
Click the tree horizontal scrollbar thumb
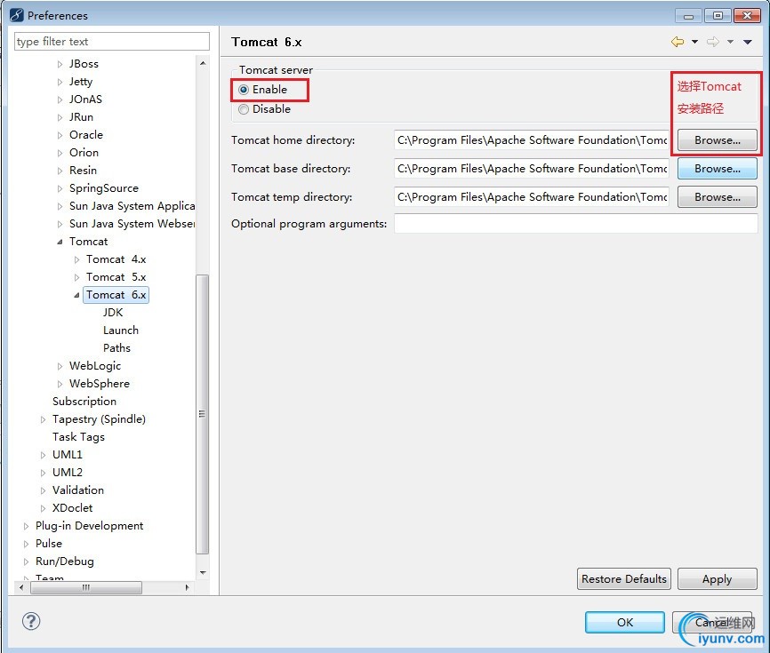click(x=86, y=587)
